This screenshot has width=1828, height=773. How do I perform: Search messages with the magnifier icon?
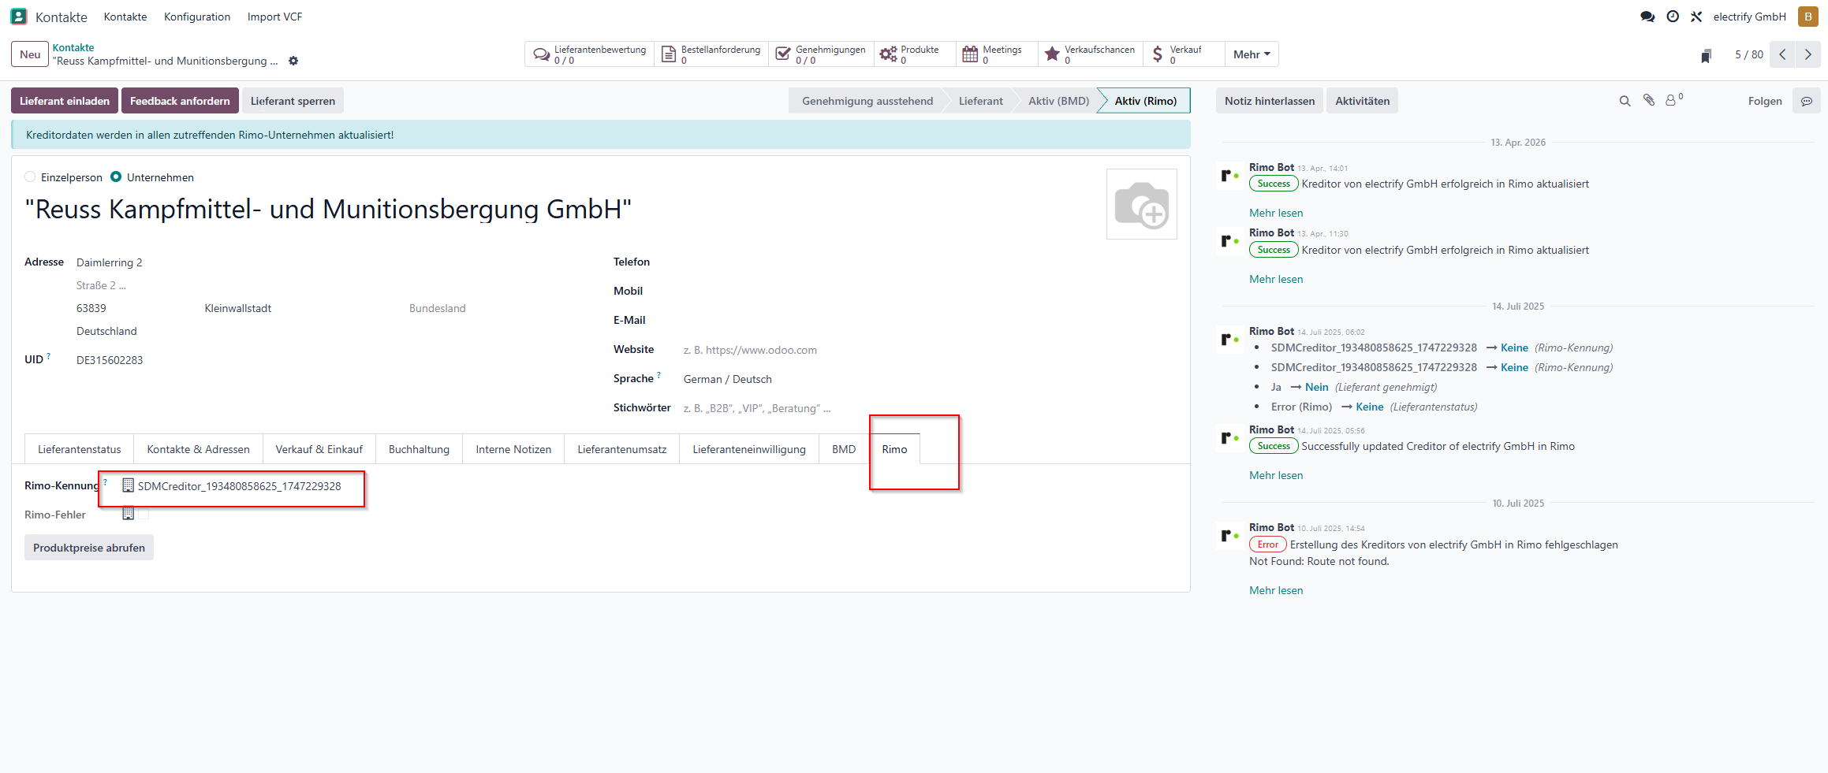click(x=1625, y=101)
